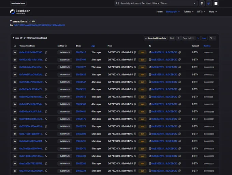Open the BaseScan logo home link
Screen dimensions: 232x175
tap(20, 12)
